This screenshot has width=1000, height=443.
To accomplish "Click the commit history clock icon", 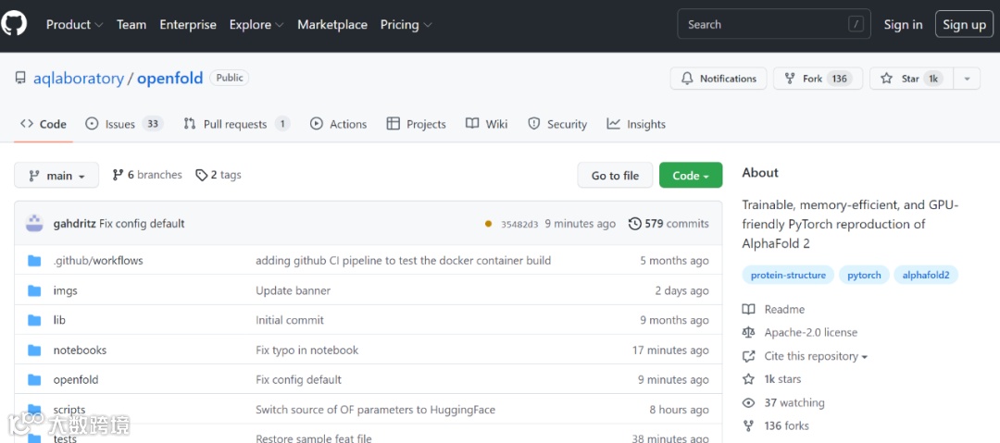I will 634,224.
